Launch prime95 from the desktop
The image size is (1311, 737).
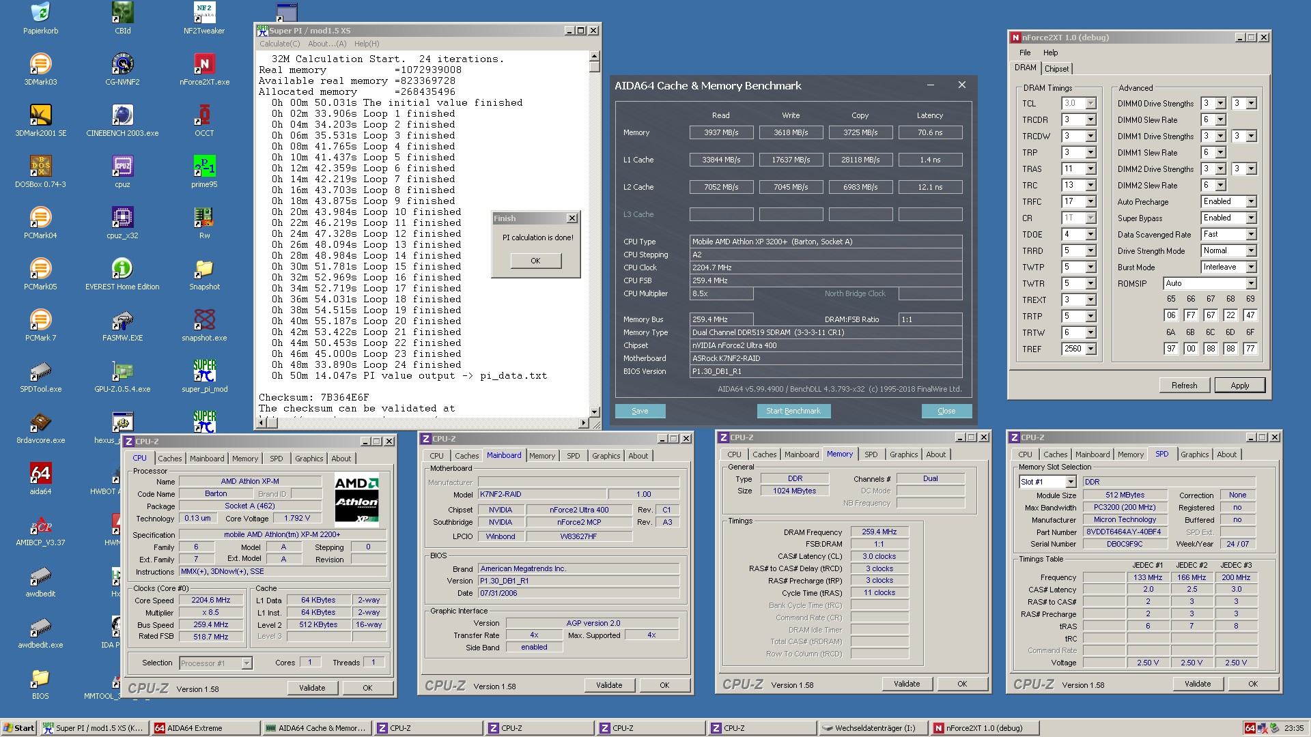pyautogui.click(x=204, y=171)
